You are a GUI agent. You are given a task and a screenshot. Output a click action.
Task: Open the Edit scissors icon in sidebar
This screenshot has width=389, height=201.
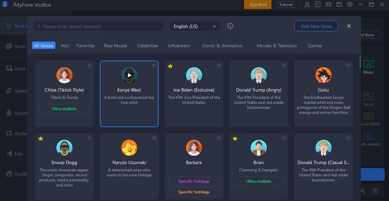[9, 153]
